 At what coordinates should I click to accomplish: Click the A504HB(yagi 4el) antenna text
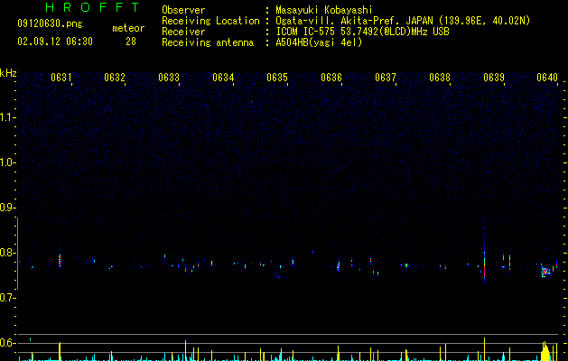[319, 42]
